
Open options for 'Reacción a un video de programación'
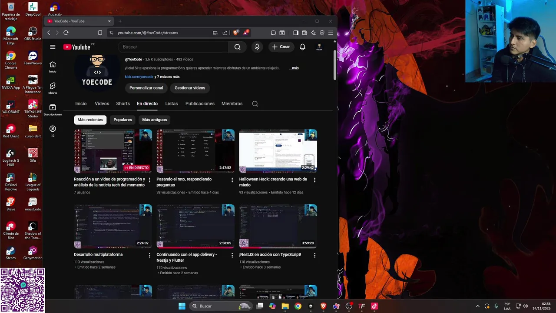tap(150, 180)
